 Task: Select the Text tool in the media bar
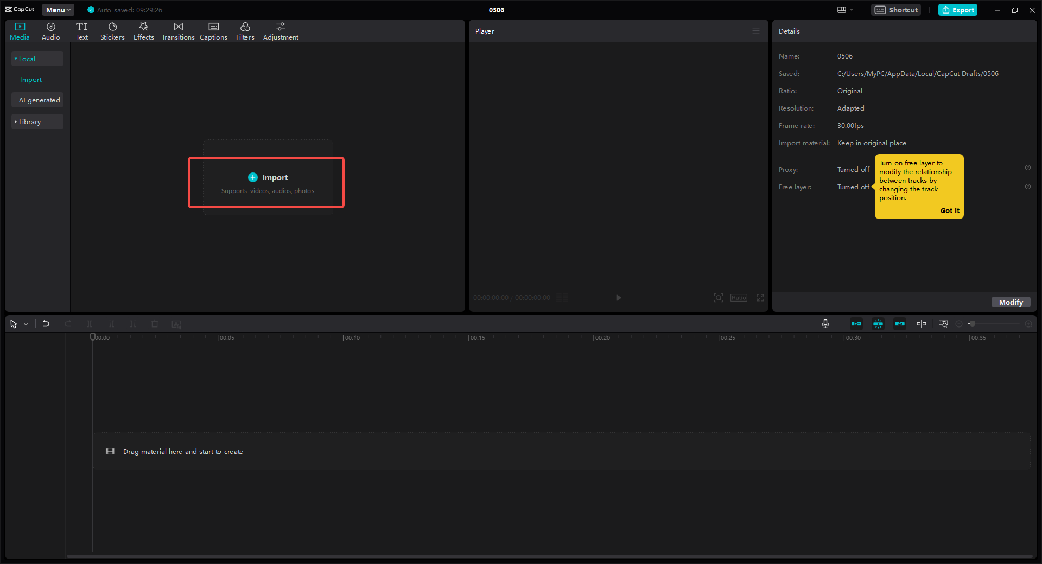click(x=82, y=30)
